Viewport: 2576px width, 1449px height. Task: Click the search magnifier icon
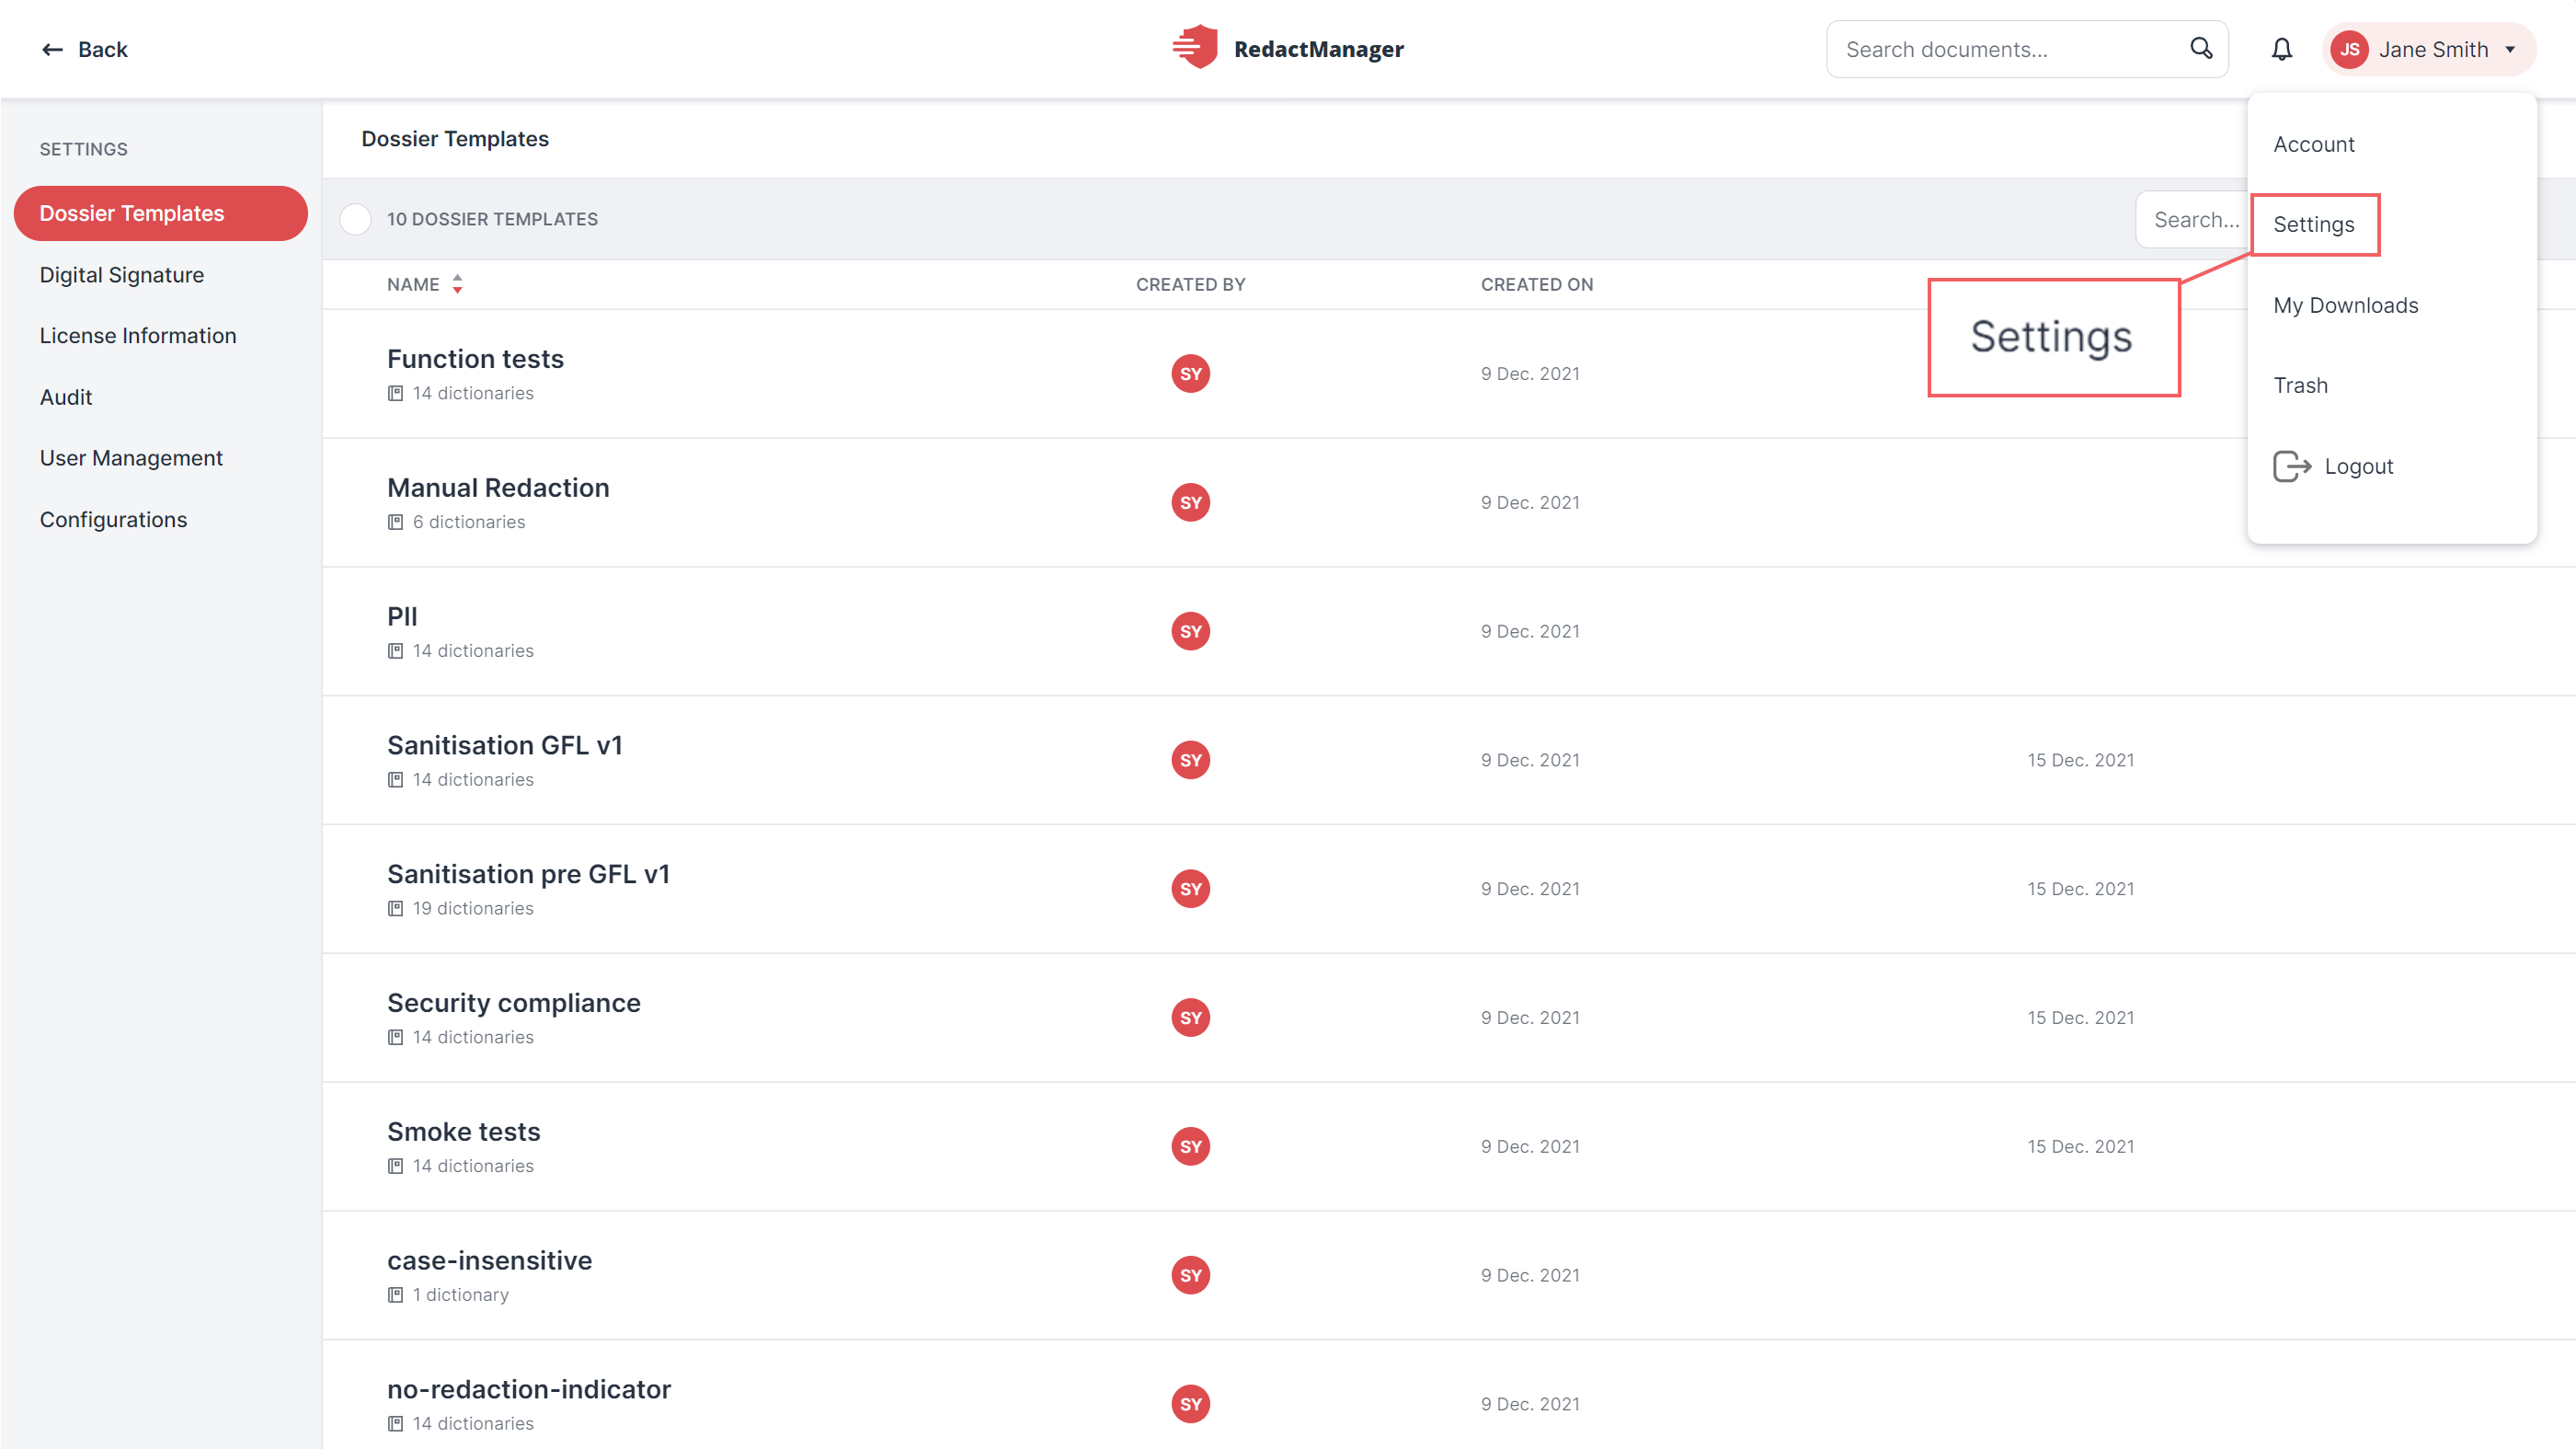[2200, 48]
